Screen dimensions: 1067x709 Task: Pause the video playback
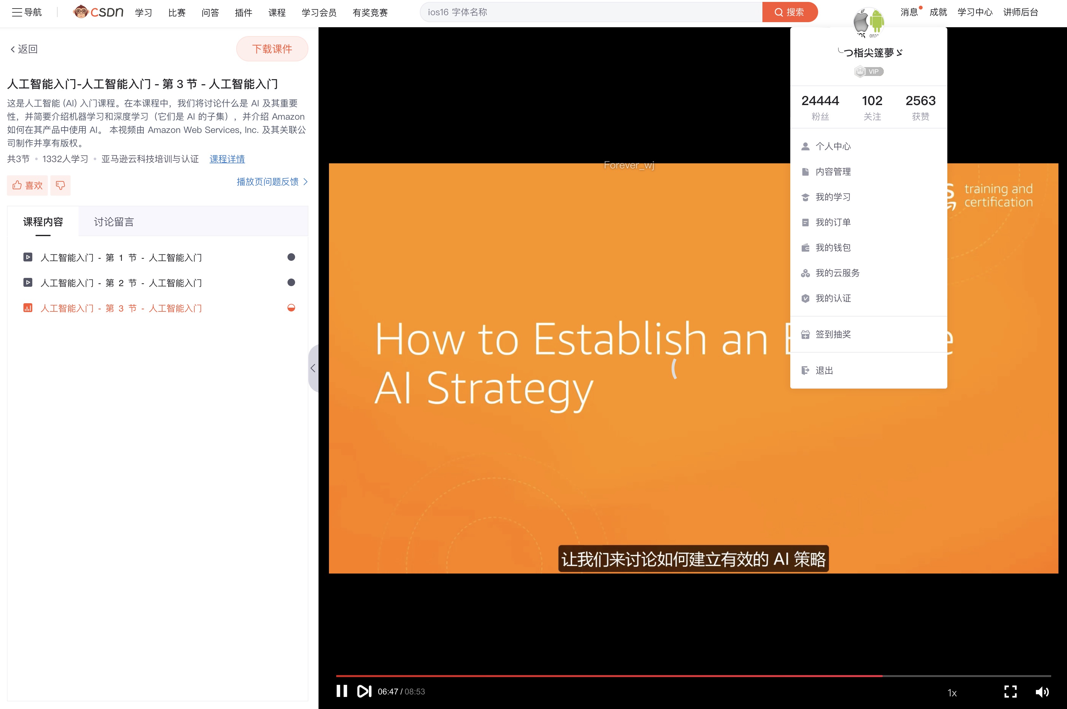click(342, 691)
